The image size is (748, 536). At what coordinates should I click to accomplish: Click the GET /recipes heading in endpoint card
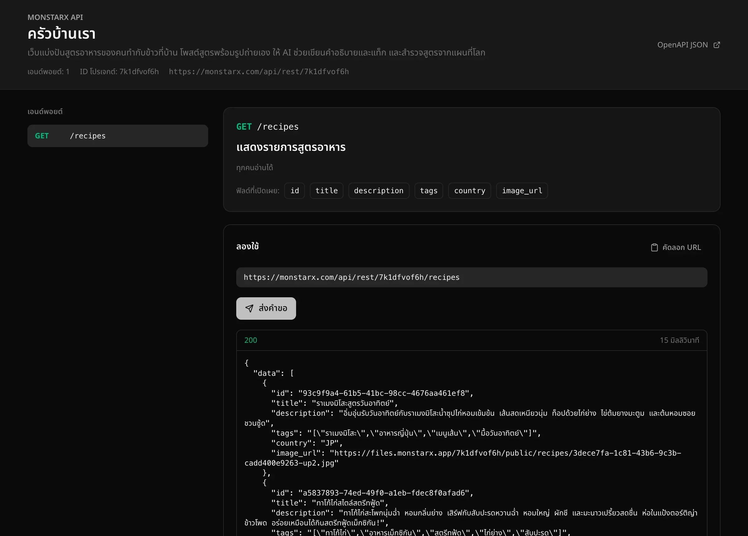tap(267, 127)
